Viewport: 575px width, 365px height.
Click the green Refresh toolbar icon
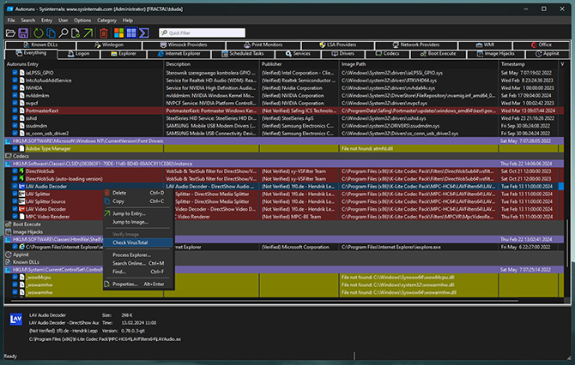point(38,33)
